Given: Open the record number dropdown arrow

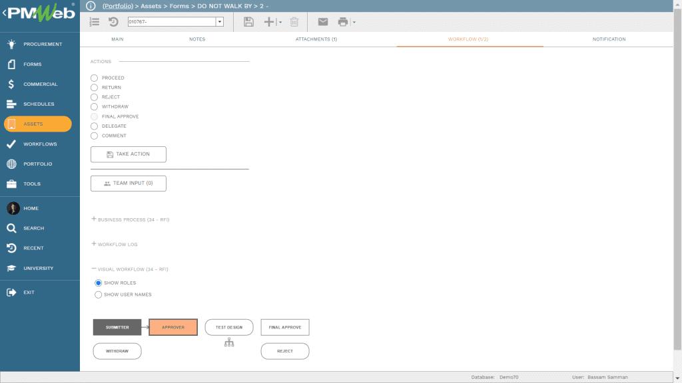Looking at the screenshot, I should pyautogui.click(x=220, y=22).
